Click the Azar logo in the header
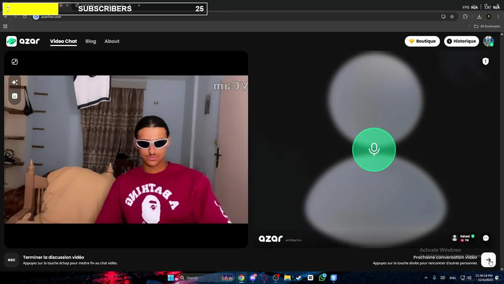504x284 pixels. pos(23,41)
